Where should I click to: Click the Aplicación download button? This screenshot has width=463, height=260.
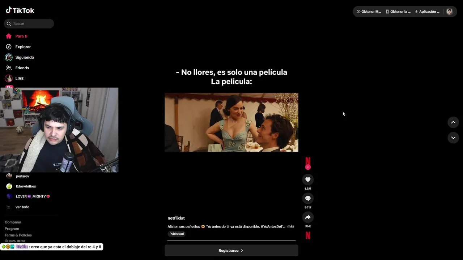point(427,12)
